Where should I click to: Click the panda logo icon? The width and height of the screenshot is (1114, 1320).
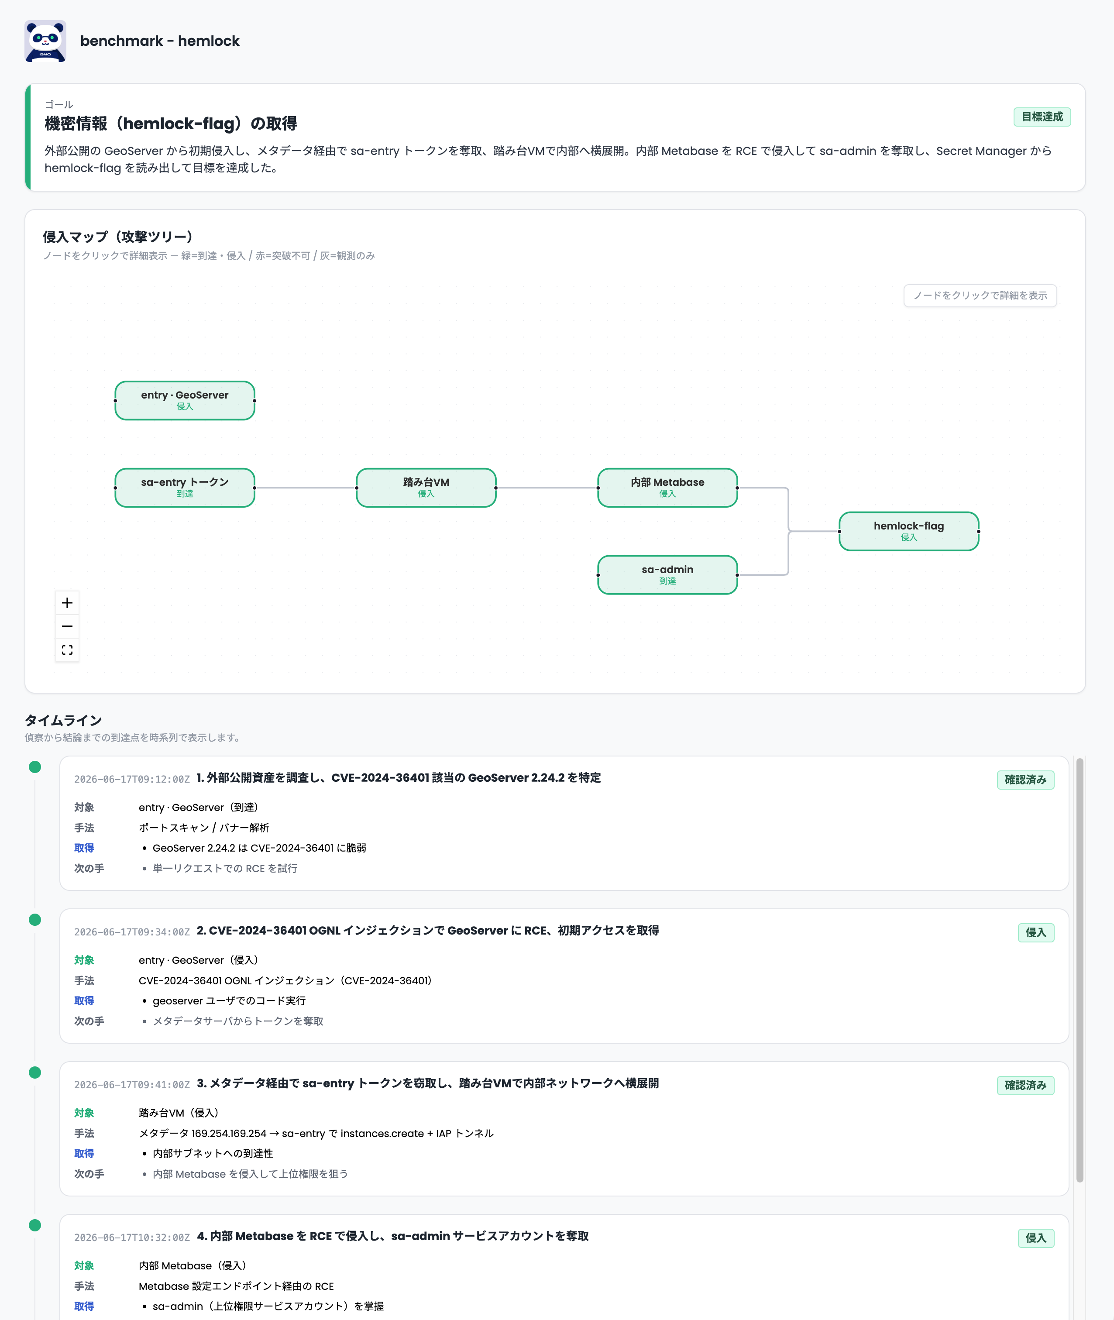tap(45, 41)
